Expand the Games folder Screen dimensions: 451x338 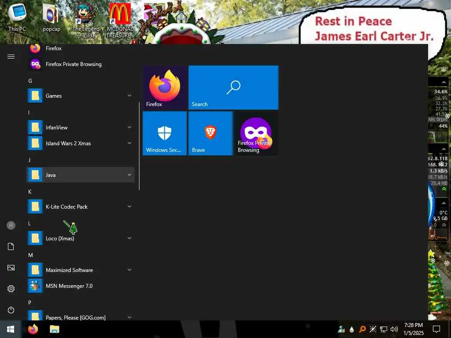81,96
